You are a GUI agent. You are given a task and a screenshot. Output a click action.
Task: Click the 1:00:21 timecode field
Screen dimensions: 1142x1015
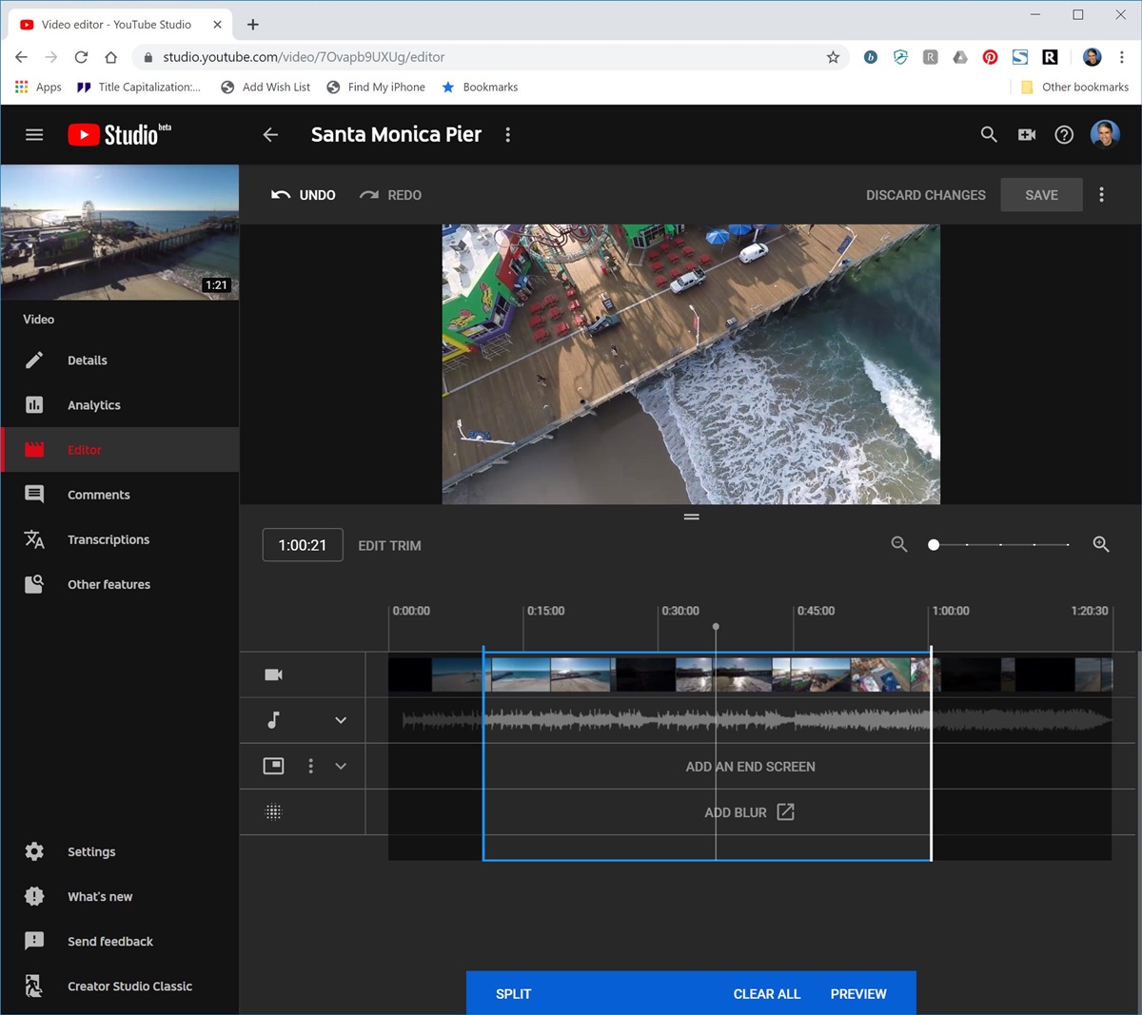(303, 545)
